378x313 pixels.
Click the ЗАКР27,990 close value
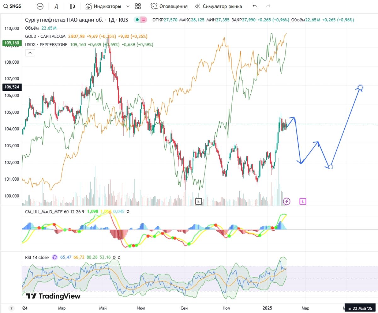pos(243,20)
